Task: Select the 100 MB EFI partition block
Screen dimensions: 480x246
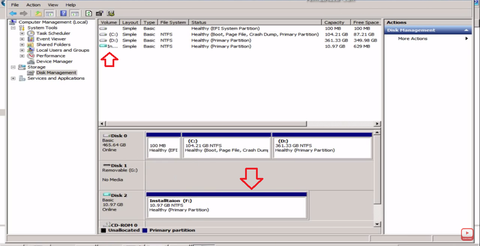Action: point(163,146)
